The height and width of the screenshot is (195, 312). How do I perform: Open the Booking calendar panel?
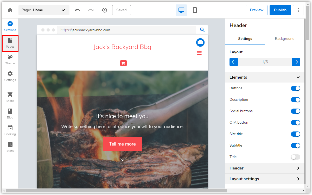tap(10, 130)
